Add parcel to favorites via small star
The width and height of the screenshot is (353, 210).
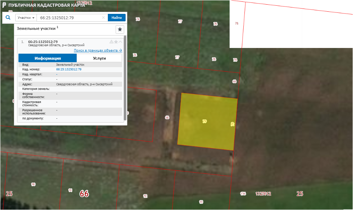[116, 42]
